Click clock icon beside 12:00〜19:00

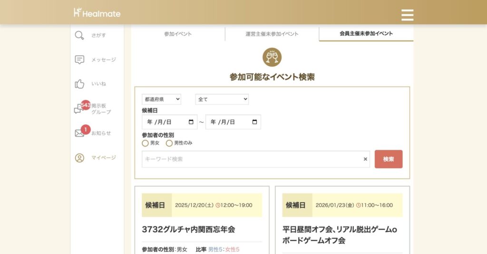218,205
